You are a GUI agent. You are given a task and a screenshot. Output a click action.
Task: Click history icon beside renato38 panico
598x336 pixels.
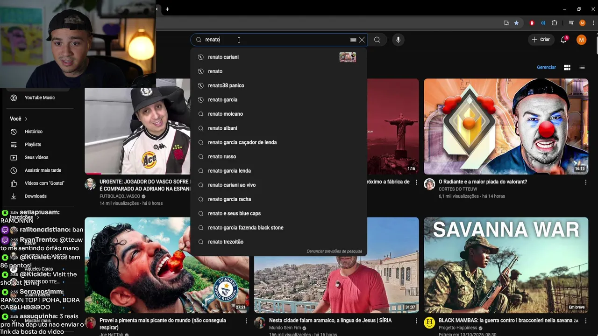200,85
